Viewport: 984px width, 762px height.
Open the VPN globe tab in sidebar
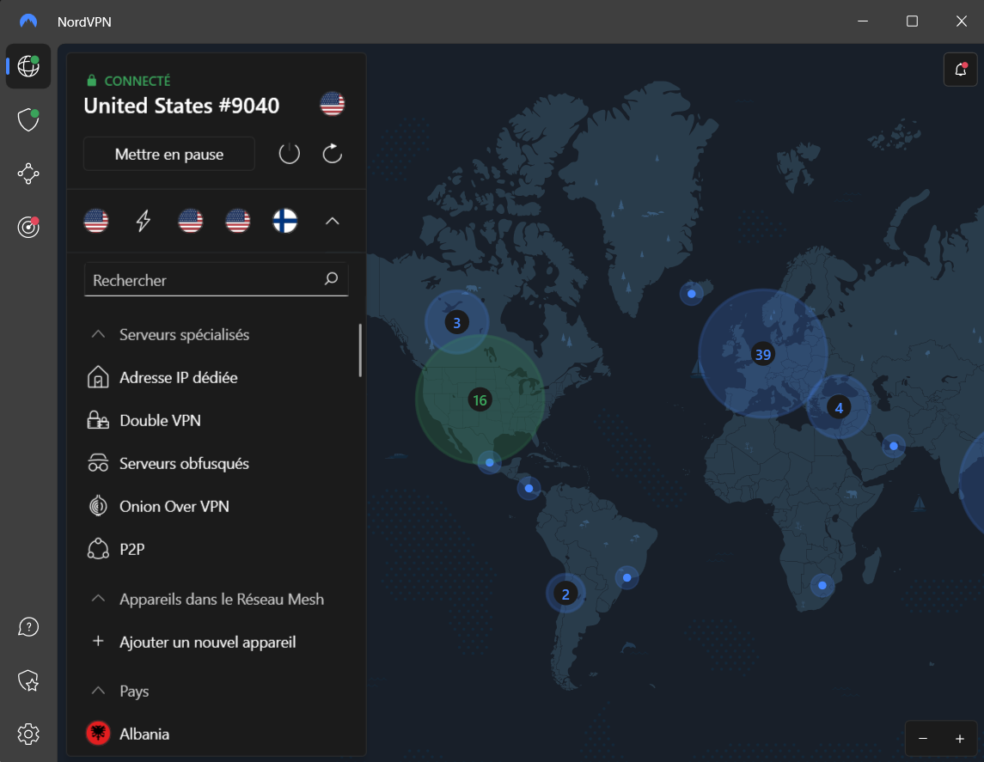(28, 66)
